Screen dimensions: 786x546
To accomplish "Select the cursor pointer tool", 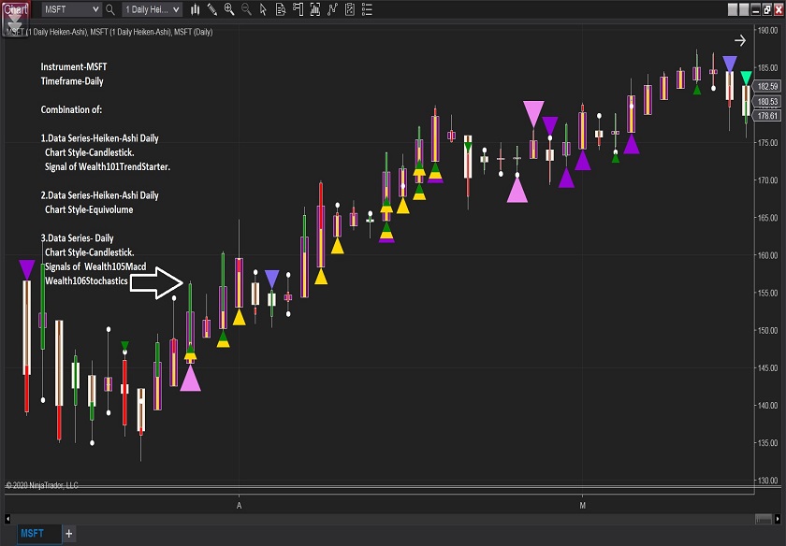I will coord(263,9).
